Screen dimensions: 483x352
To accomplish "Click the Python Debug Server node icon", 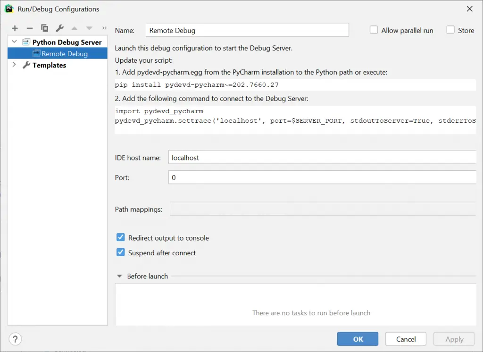I will (26, 42).
